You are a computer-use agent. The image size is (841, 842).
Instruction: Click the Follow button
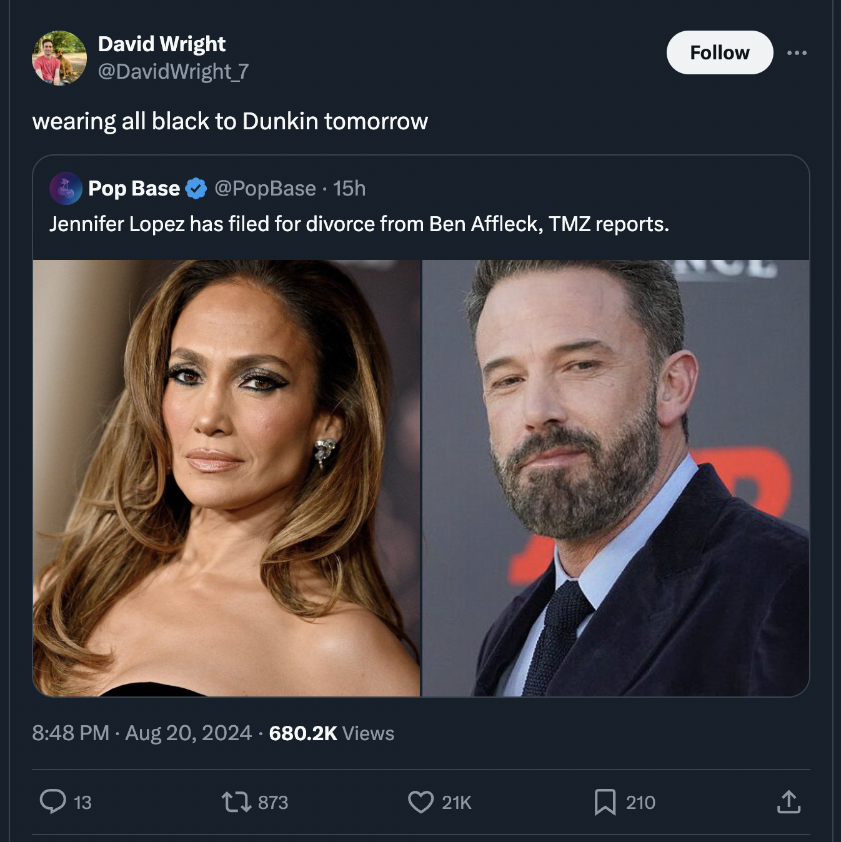[x=720, y=52]
